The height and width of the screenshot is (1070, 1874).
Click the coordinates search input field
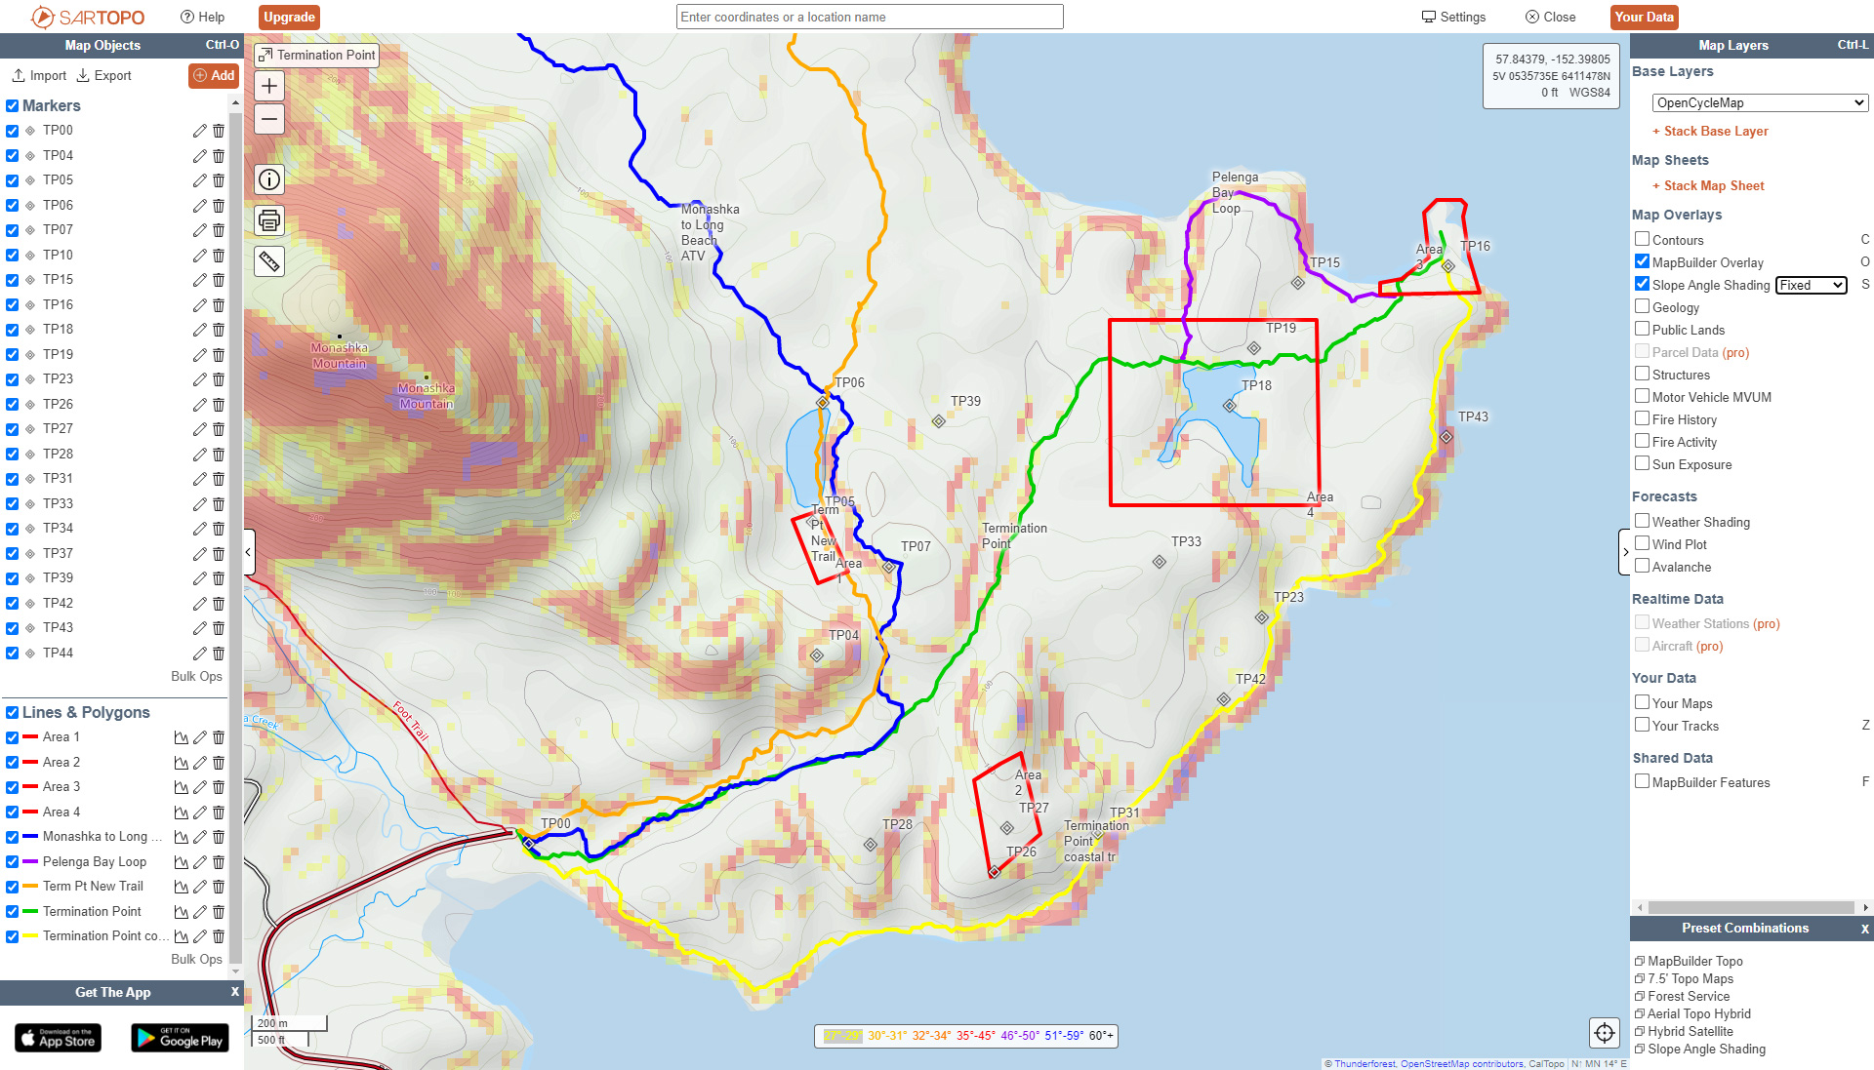[869, 17]
